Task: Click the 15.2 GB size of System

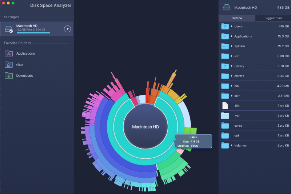Action: coord(283,46)
